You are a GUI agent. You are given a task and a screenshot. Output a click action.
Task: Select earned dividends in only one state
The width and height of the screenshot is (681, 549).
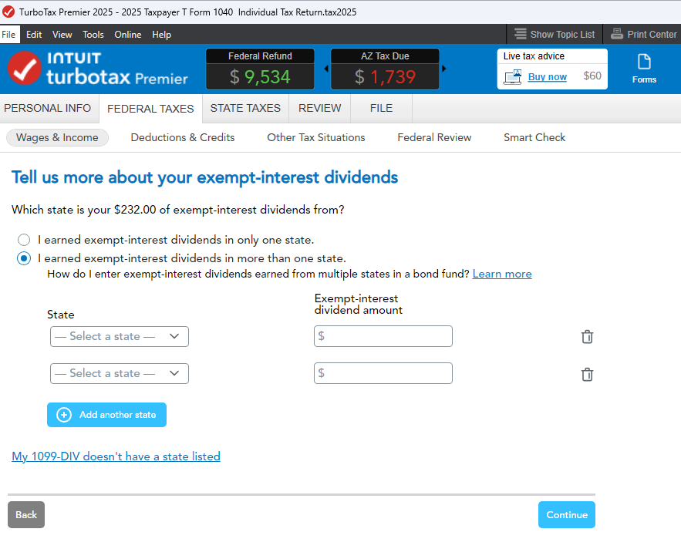(x=24, y=240)
